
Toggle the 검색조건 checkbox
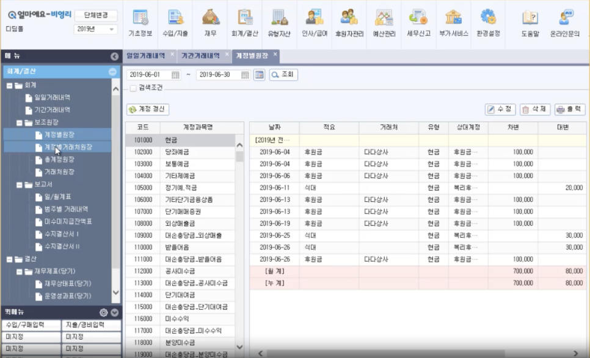pyautogui.click(x=133, y=88)
